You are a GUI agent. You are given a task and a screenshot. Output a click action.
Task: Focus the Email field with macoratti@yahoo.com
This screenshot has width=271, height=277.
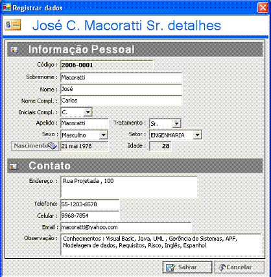[x=126, y=227]
